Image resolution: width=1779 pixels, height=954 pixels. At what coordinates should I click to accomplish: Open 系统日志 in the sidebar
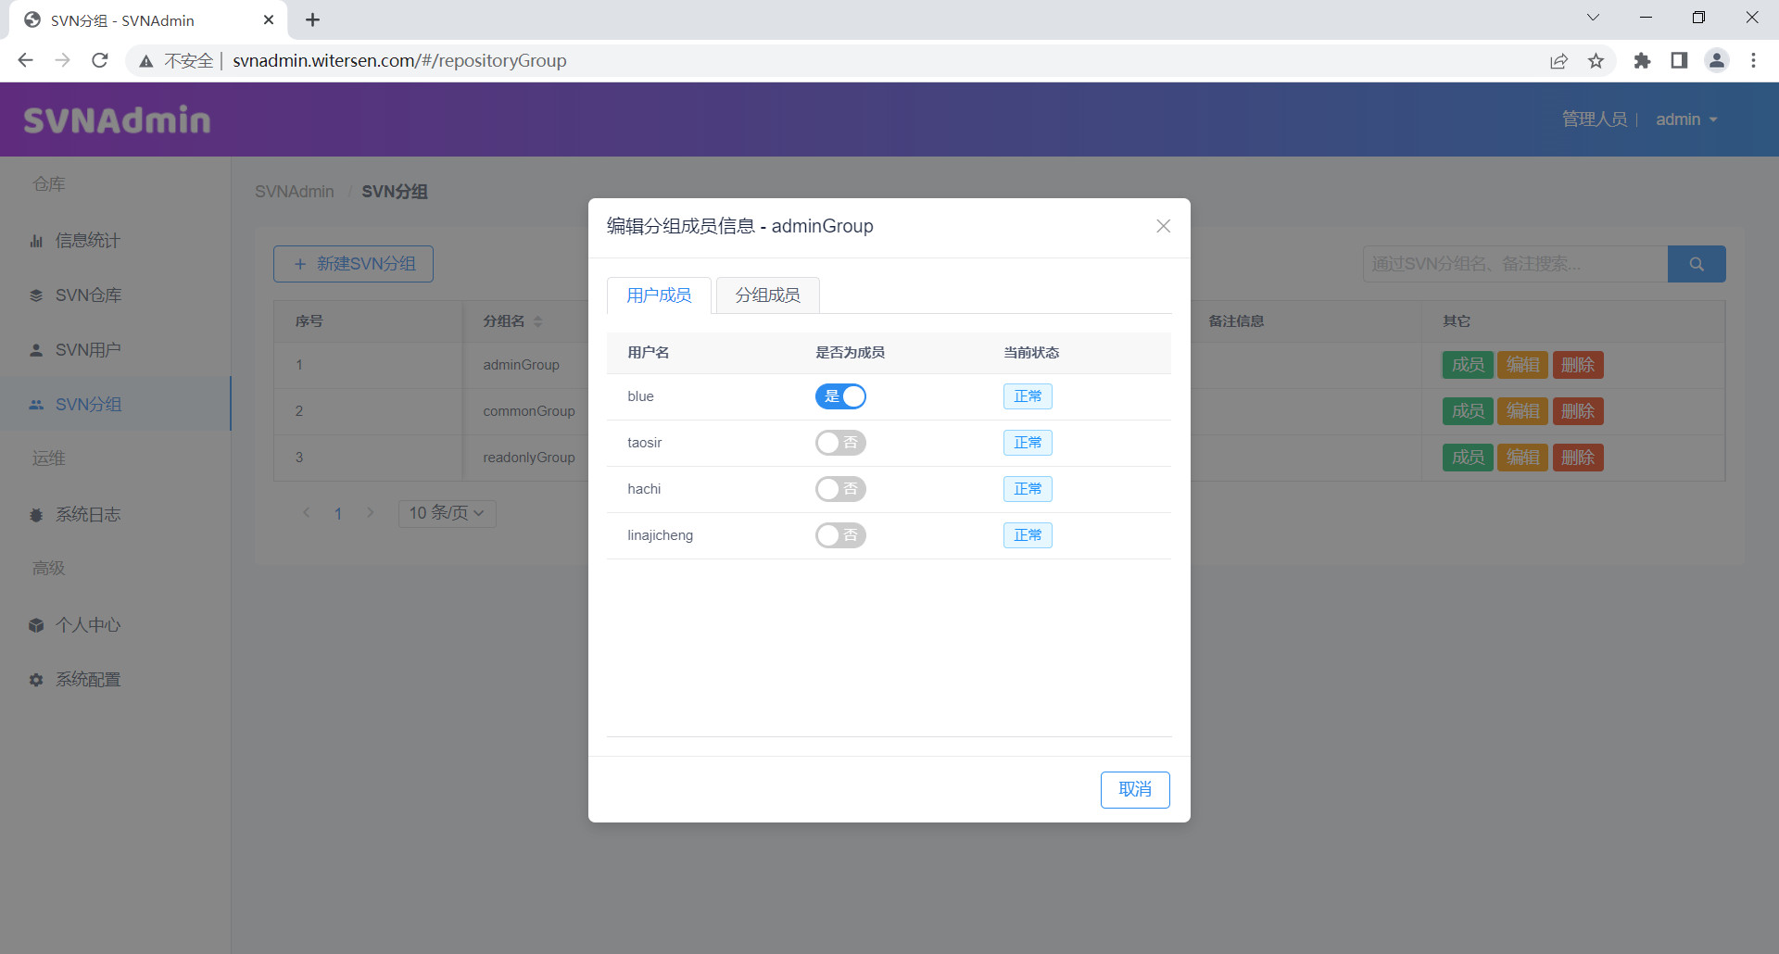click(x=115, y=515)
